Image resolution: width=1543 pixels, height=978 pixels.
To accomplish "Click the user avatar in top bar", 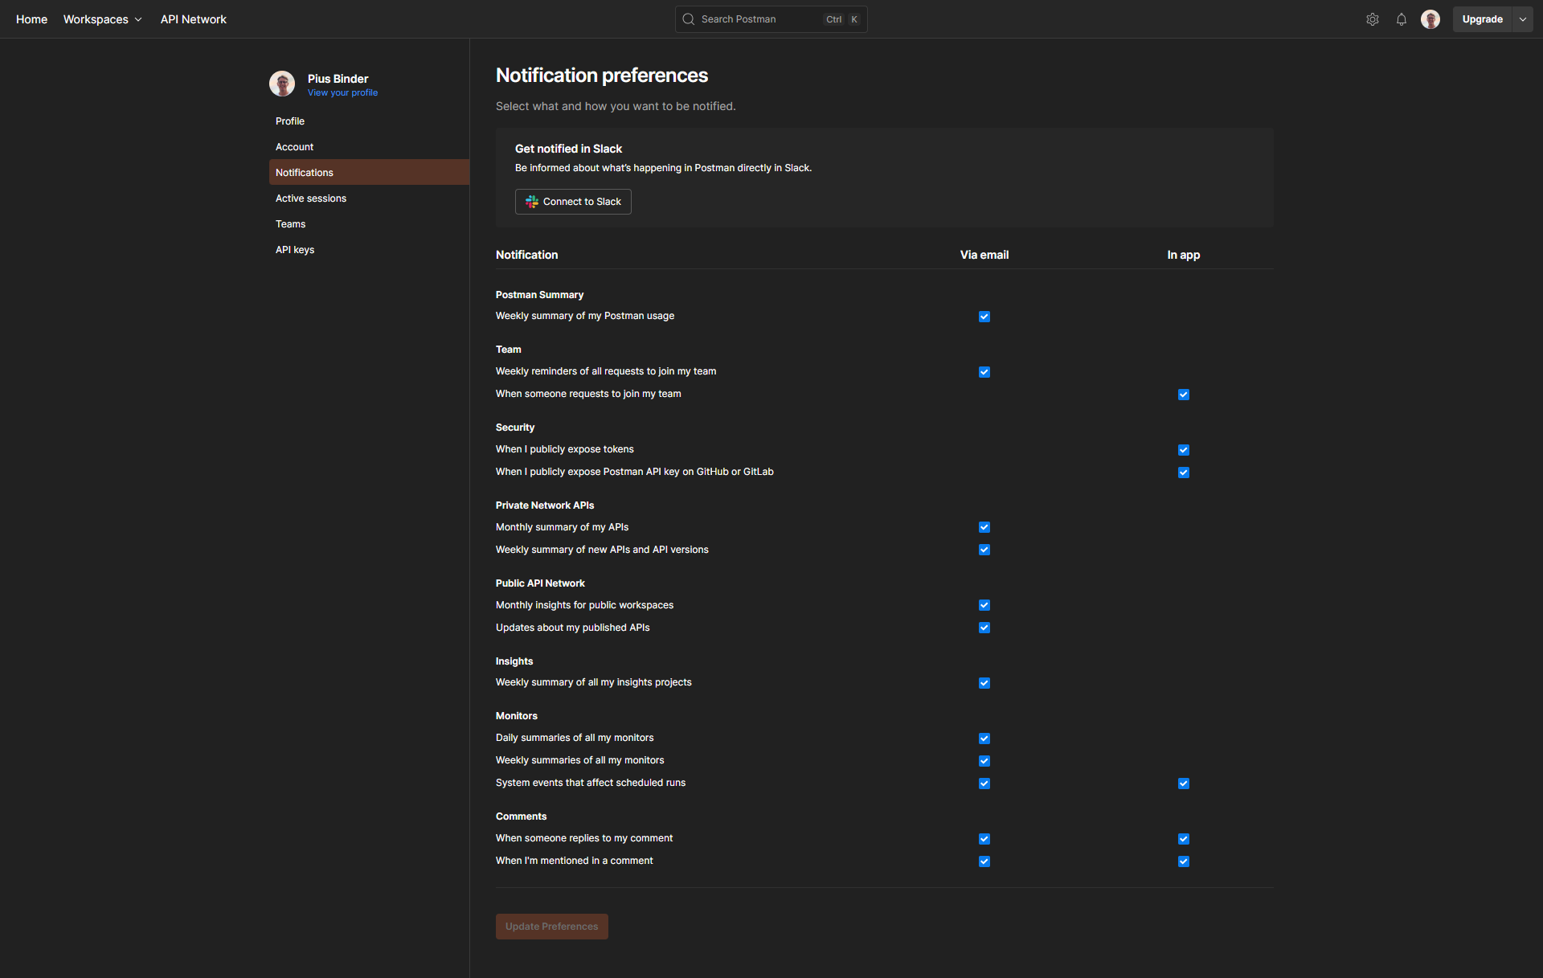I will (x=1430, y=19).
